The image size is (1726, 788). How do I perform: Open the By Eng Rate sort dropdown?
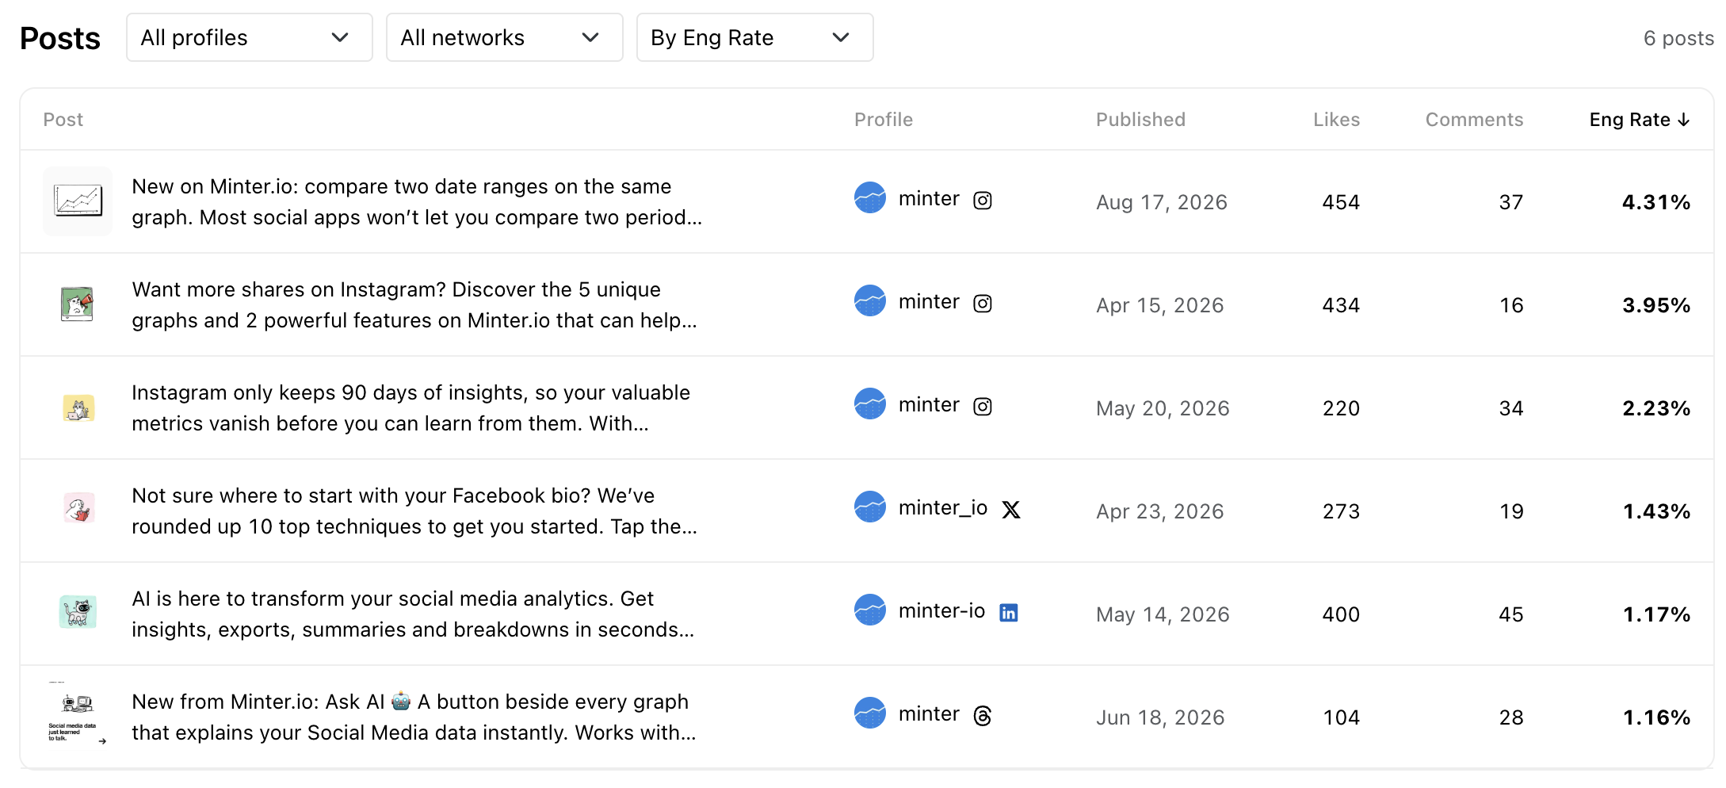754,37
